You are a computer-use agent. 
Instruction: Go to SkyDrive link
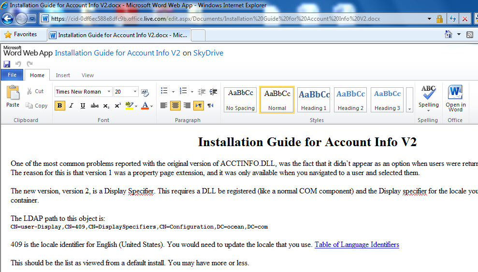pyautogui.click(x=208, y=53)
